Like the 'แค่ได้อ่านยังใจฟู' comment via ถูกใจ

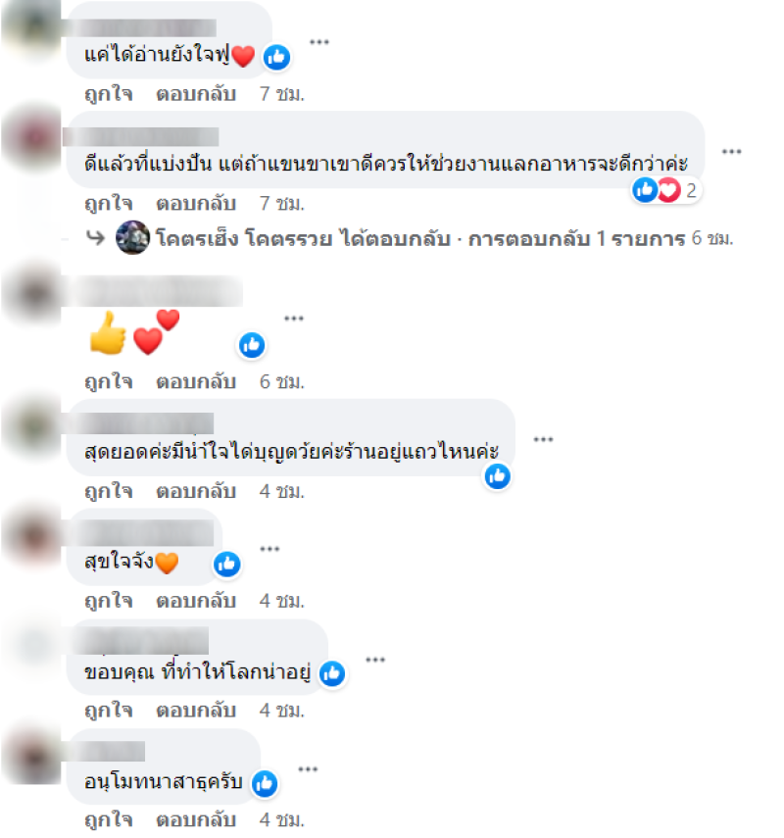point(109,94)
